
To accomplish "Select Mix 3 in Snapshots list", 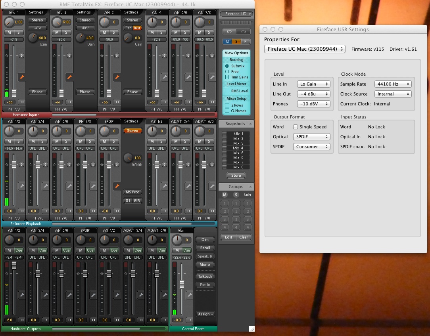I will pyautogui.click(x=238, y=143).
